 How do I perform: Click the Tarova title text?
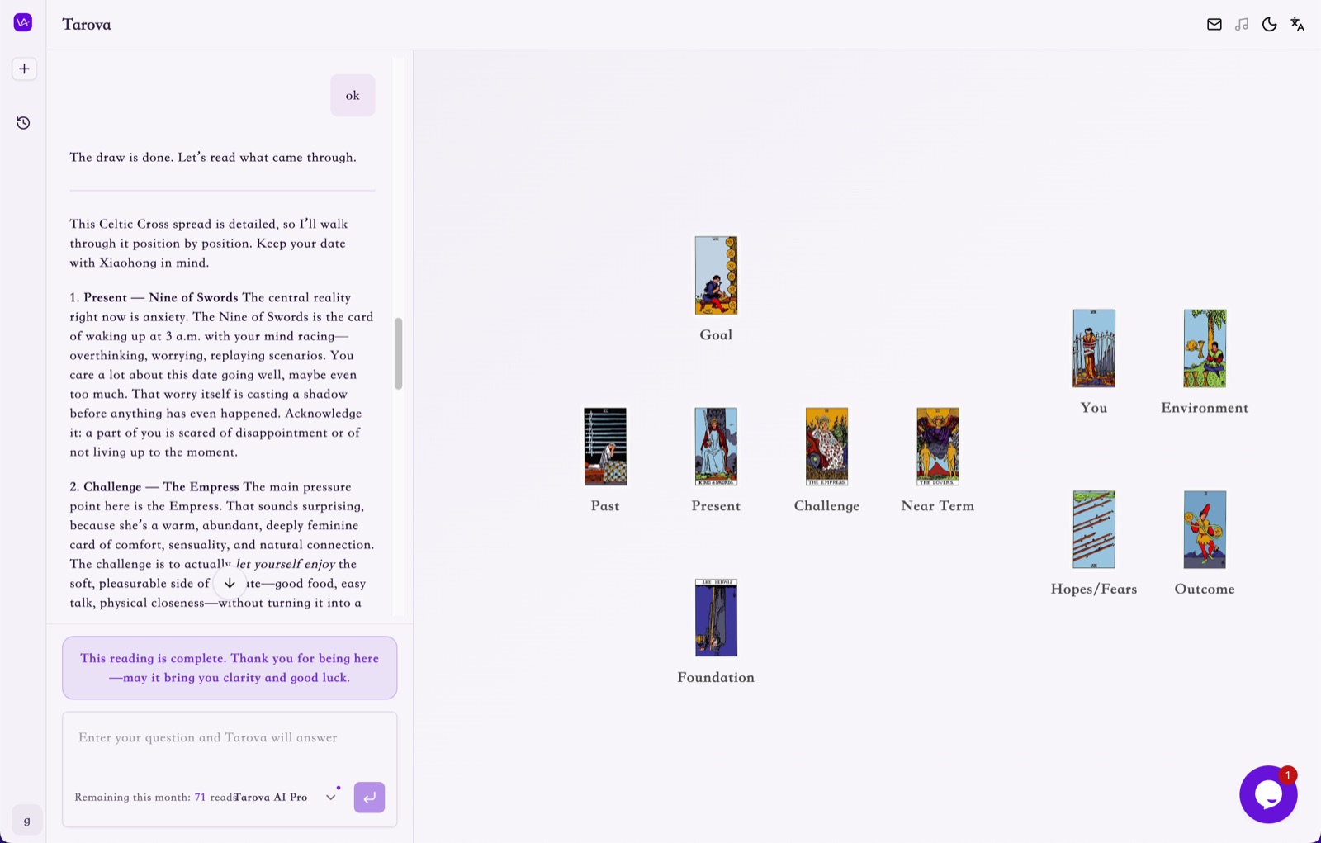click(87, 25)
